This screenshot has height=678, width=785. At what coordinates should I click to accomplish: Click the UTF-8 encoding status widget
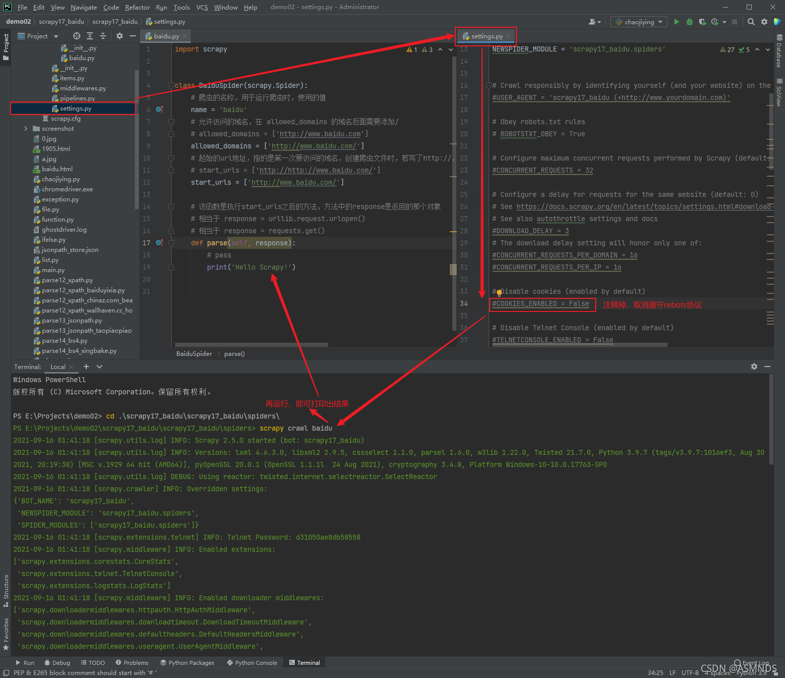[690, 672]
